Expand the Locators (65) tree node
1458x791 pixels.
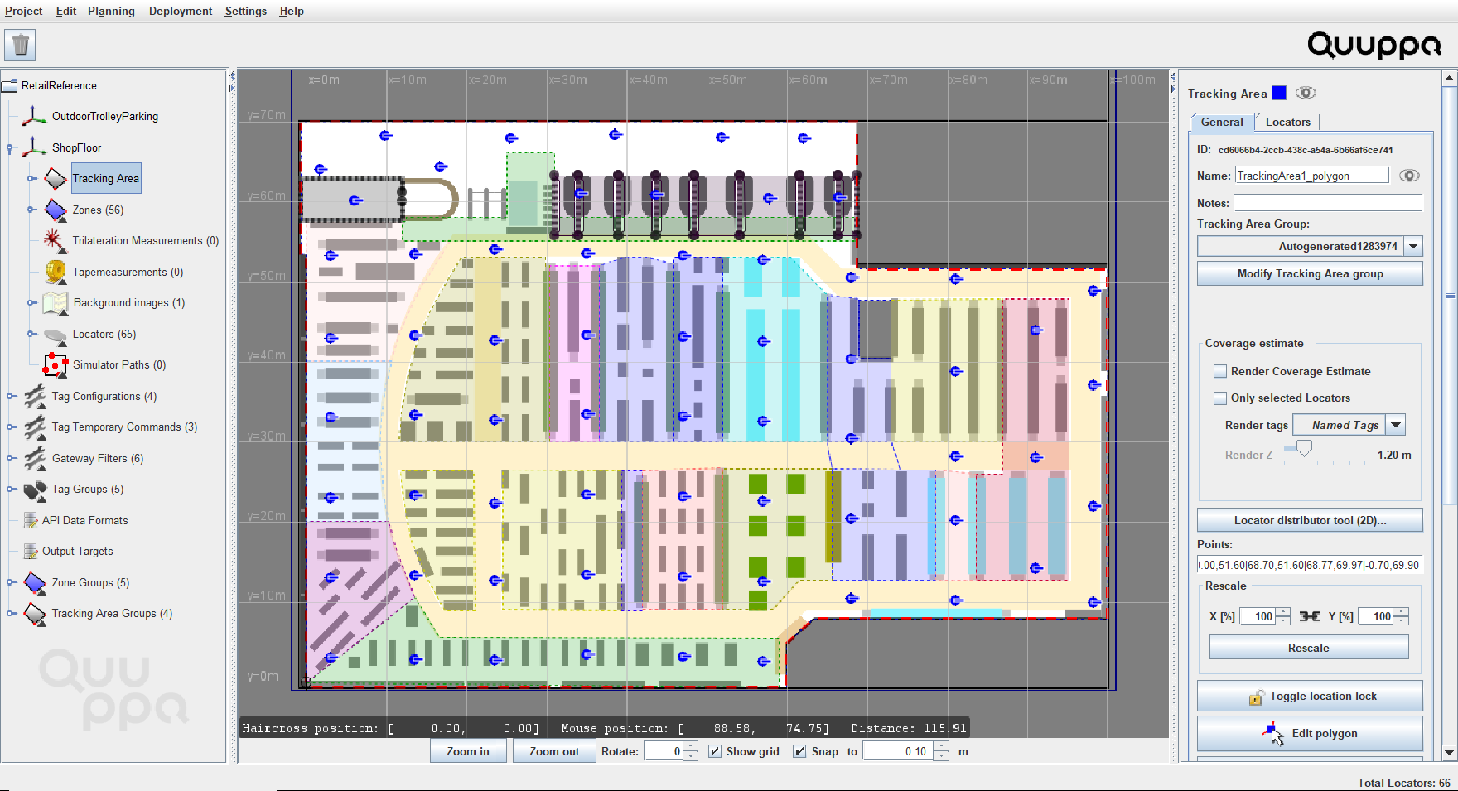(31, 334)
